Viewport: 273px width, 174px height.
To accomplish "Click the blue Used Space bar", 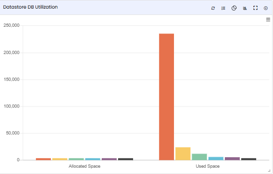I will point(216,159).
